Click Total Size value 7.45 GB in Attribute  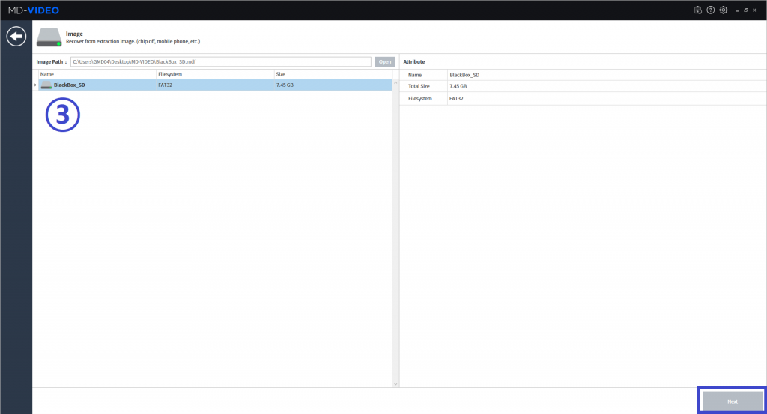pos(458,86)
